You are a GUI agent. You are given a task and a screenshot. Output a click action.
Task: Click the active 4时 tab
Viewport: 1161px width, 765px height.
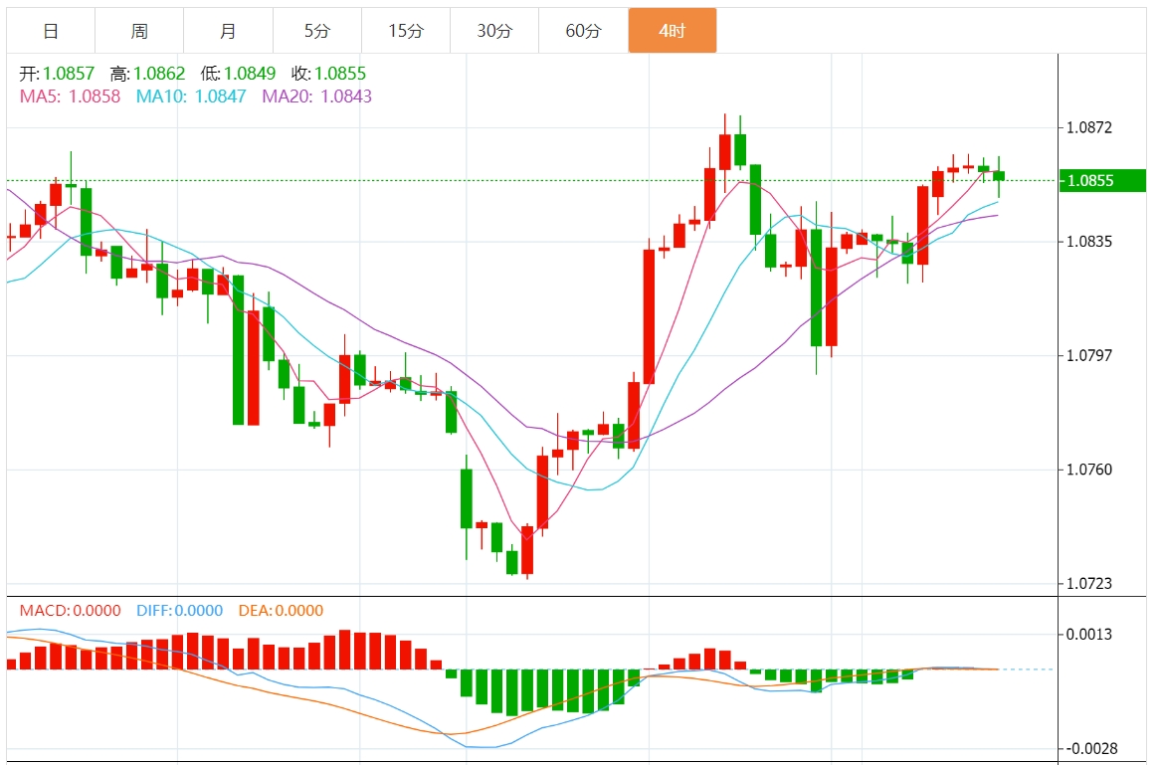pyautogui.click(x=672, y=31)
